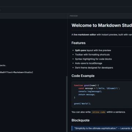Click the "return message;" code line
Image resolution: width=132 pixels, height=132 pixels.
click(x=87, y=95)
